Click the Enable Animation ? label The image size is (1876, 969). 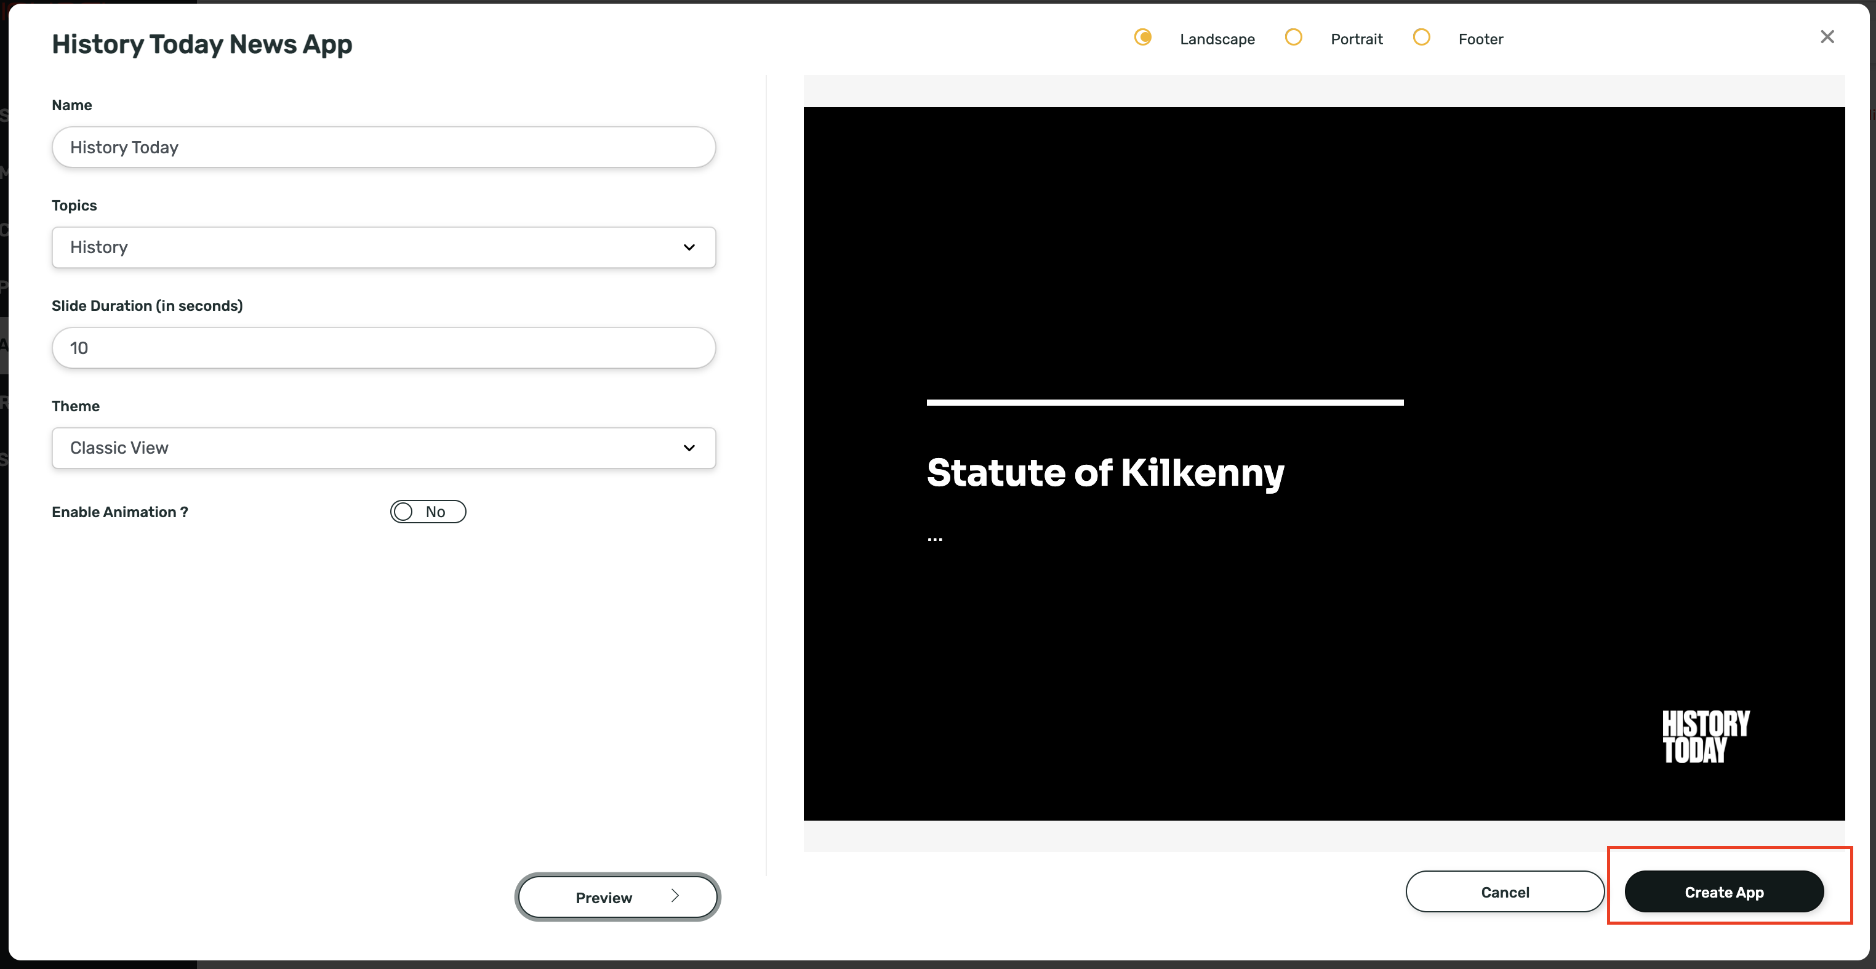(119, 512)
